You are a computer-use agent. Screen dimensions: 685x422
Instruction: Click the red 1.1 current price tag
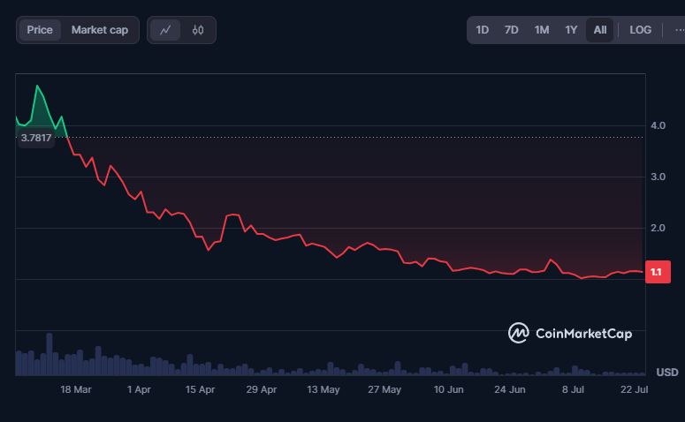pos(658,272)
